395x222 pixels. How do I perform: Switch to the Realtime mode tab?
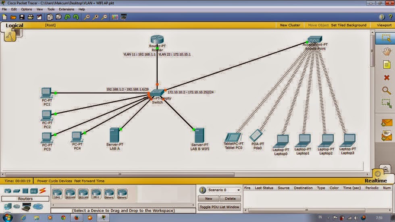(x=376, y=181)
